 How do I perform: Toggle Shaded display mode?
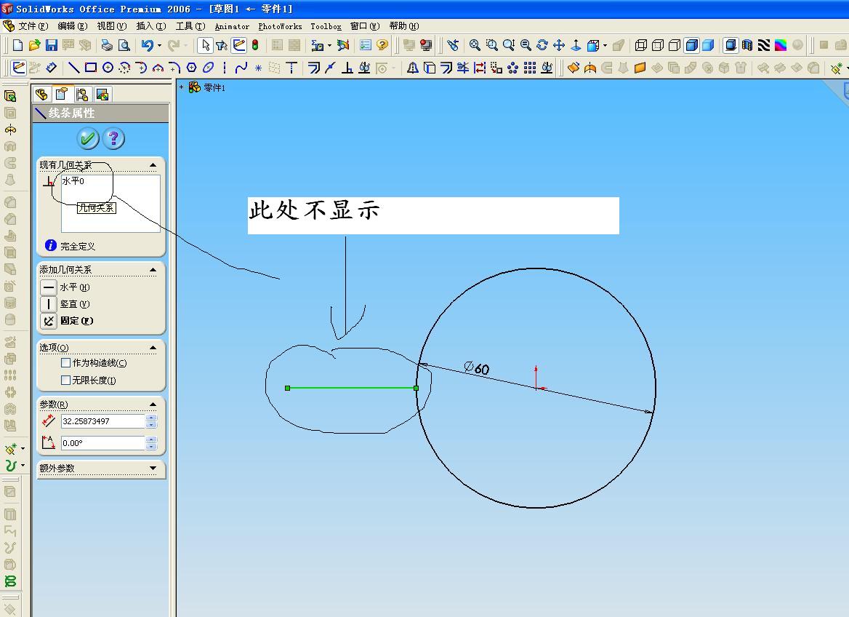708,46
